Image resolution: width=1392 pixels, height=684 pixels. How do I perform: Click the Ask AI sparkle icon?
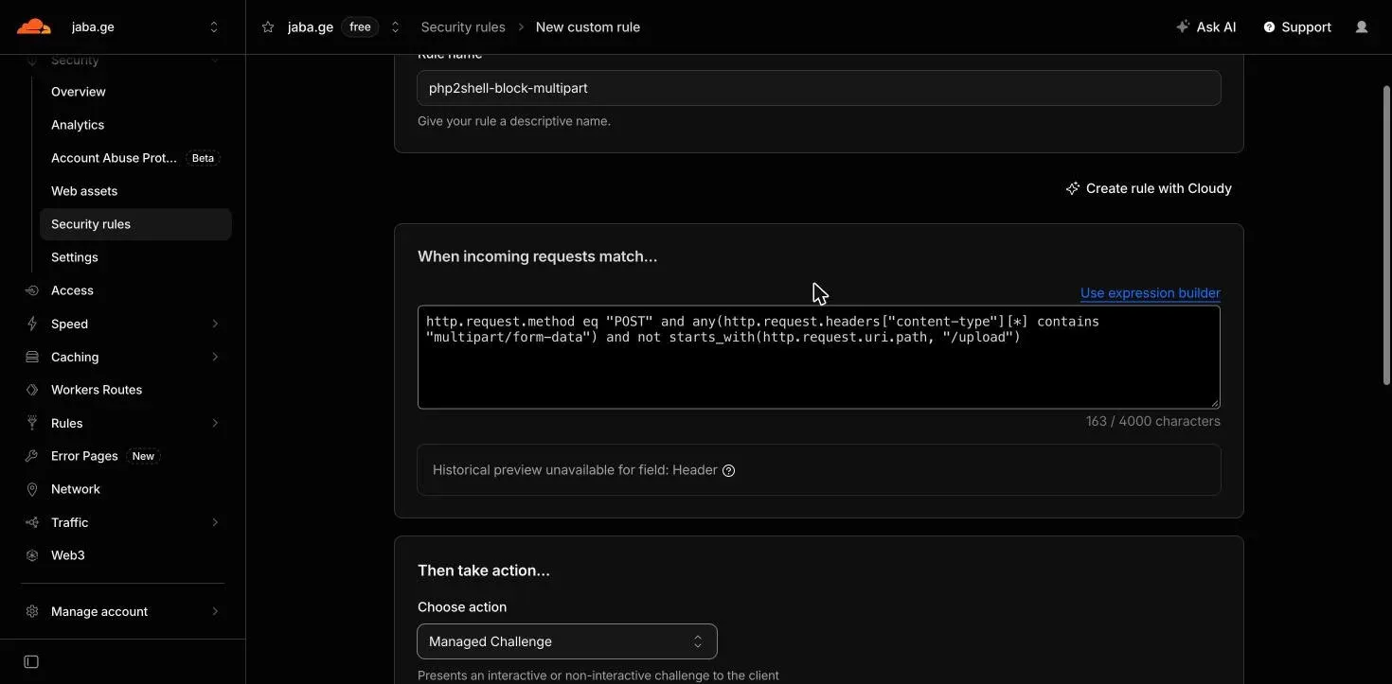(1183, 26)
